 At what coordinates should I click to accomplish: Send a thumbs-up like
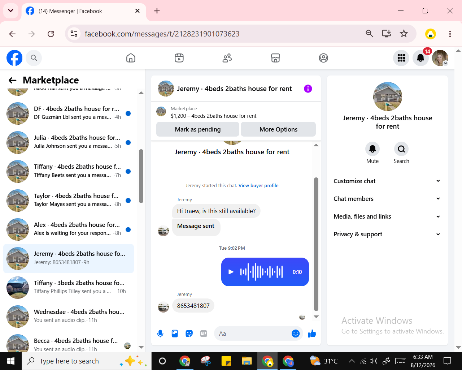tap(312, 334)
